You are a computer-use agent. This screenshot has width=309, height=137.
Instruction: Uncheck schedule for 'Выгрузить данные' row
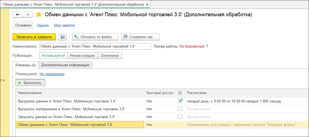(x=180, y=101)
